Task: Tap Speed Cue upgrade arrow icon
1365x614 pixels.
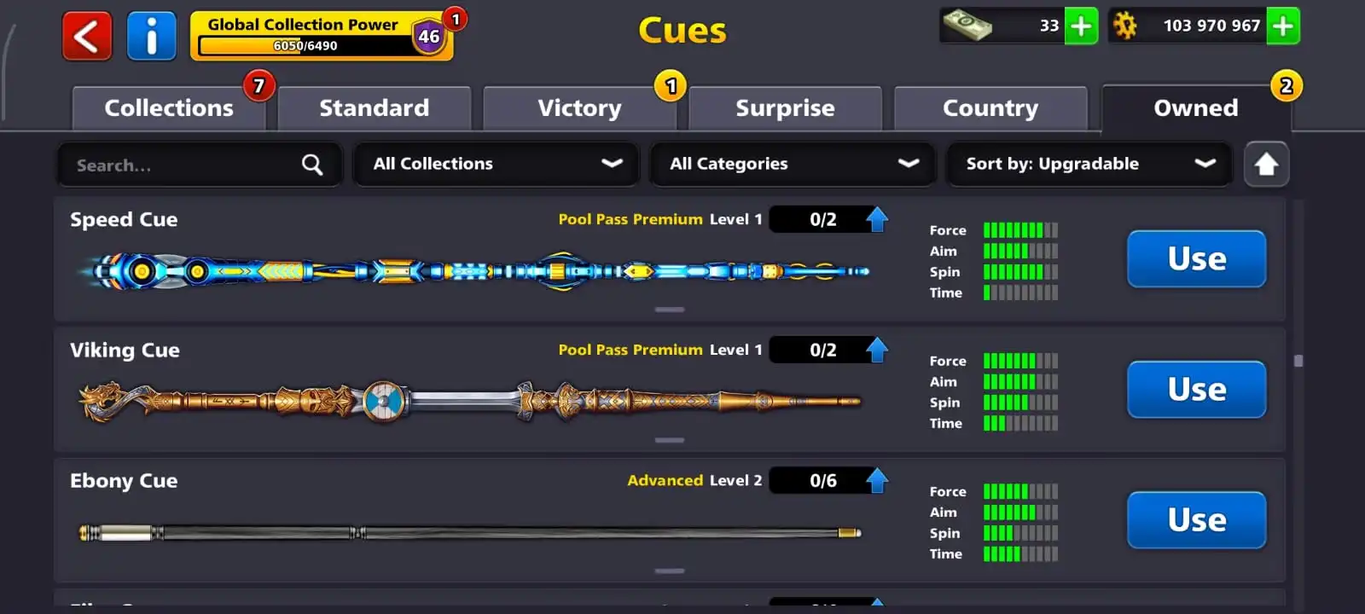Action: [x=877, y=219]
